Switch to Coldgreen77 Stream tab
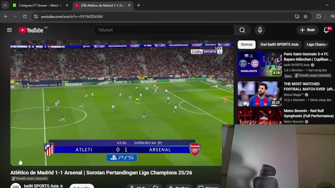 (x=40, y=5)
